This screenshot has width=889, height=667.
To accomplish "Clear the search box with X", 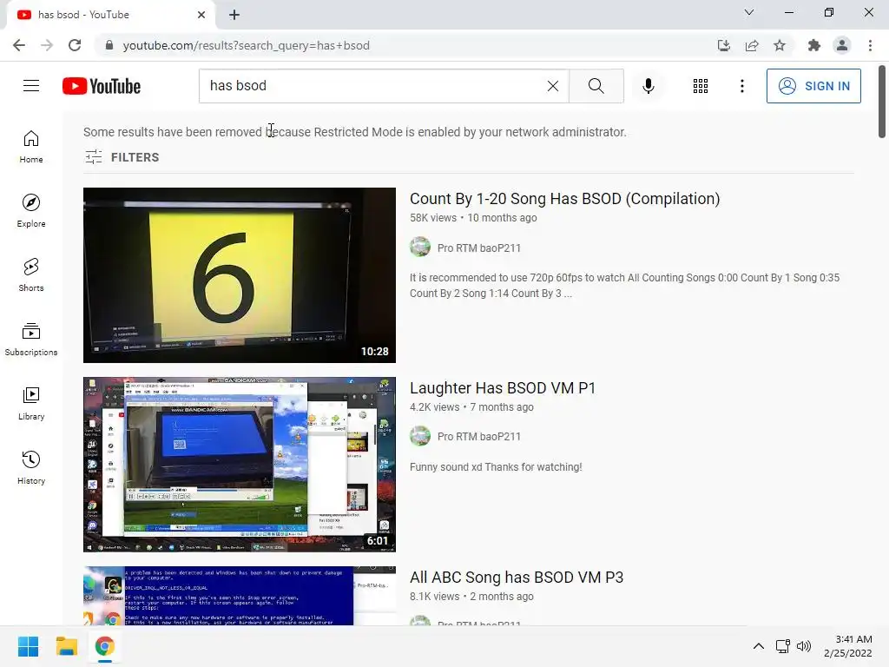I will coord(553,86).
